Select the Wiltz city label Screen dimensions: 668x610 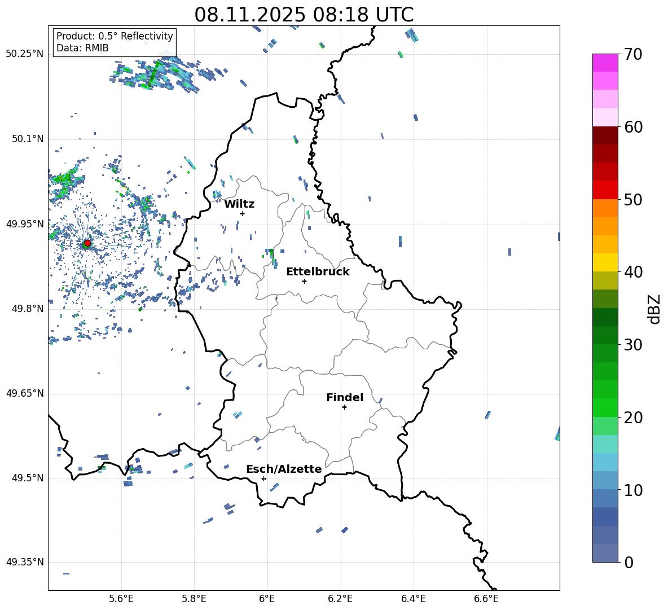coord(239,204)
